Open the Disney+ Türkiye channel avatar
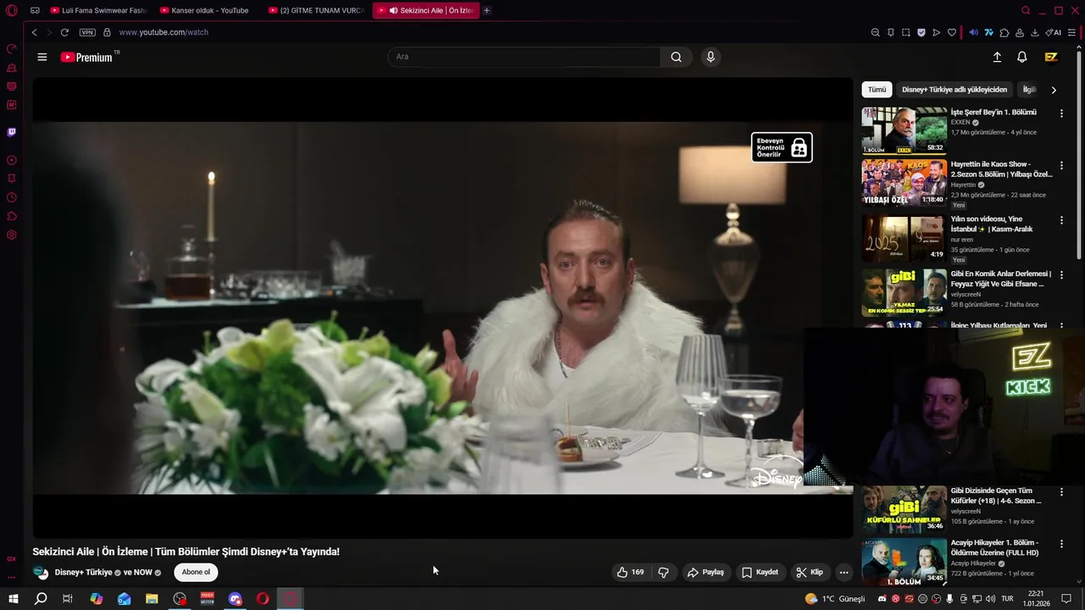 click(41, 572)
